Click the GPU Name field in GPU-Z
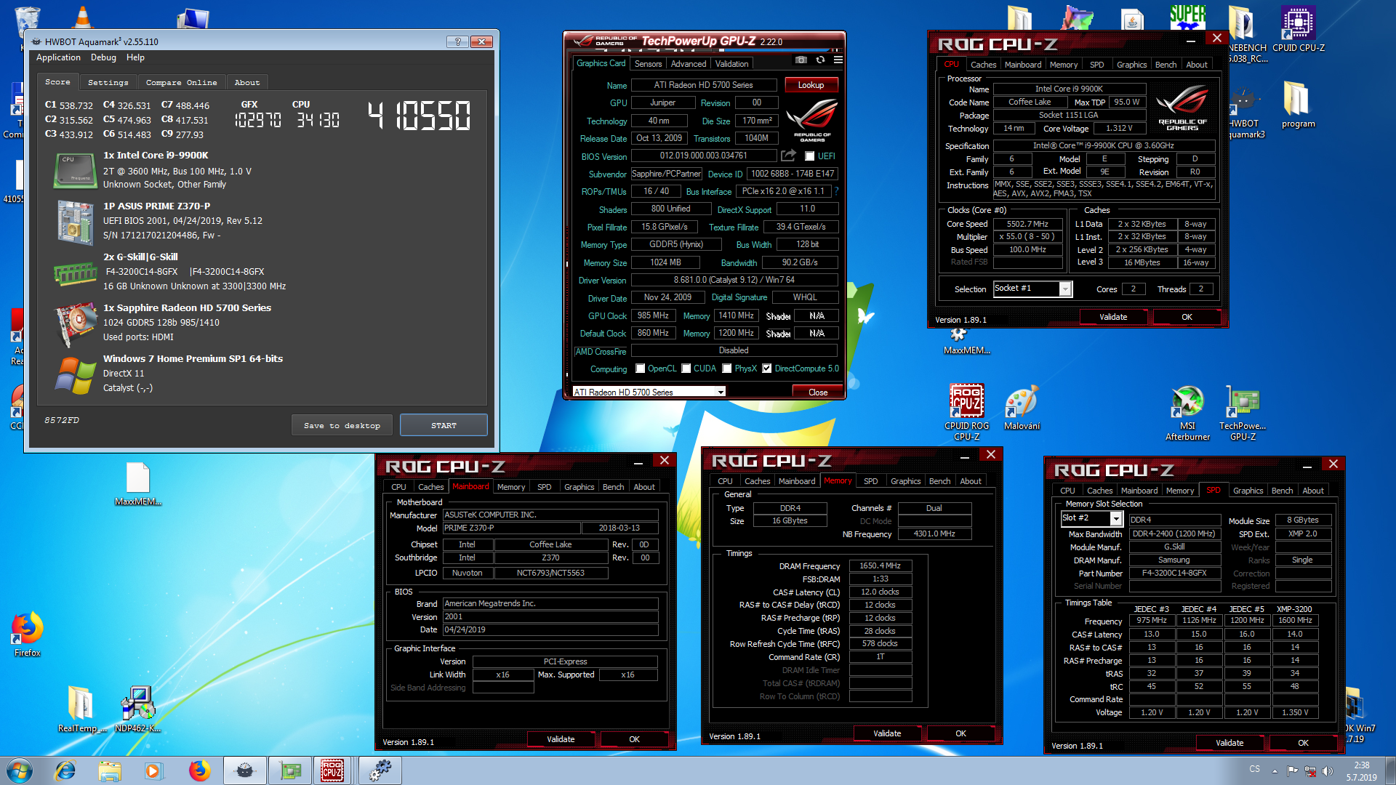The height and width of the screenshot is (785, 1396). coord(703,85)
